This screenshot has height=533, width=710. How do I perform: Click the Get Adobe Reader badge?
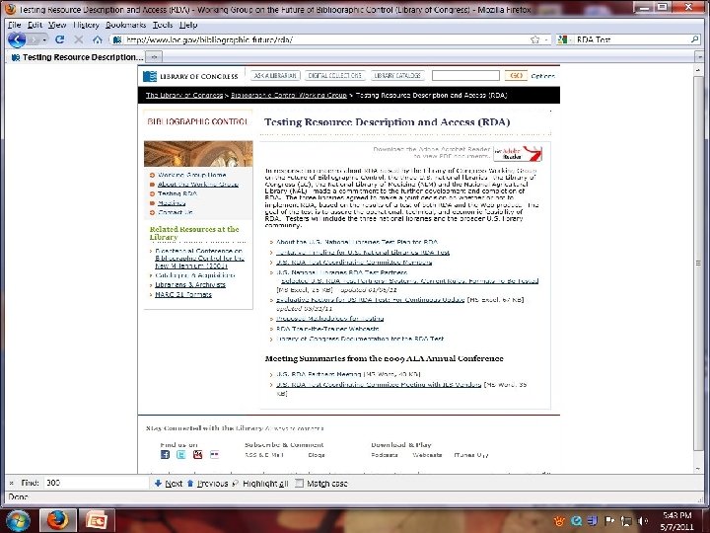pos(518,153)
